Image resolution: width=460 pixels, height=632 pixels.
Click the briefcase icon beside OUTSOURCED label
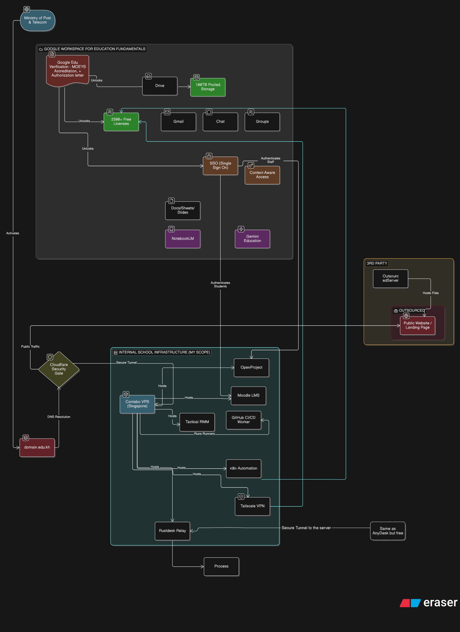(396, 311)
